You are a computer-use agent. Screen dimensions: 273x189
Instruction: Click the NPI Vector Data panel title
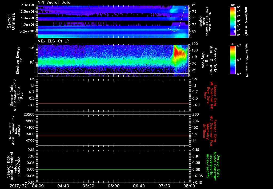[54, 2]
